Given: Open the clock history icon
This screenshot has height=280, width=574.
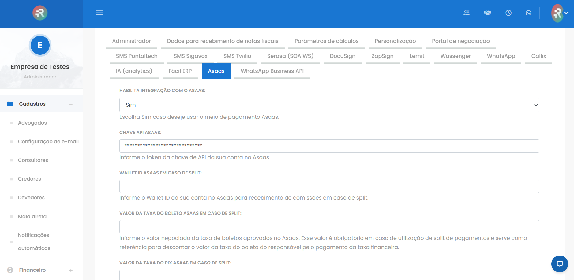Looking at the screenshot, I should click(x=508, y=13).
